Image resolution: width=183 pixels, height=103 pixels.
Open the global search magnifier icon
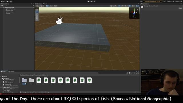(164, 1)
